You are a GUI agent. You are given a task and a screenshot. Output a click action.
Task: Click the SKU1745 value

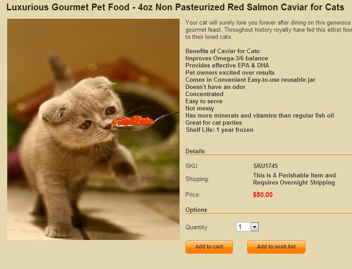266,166
